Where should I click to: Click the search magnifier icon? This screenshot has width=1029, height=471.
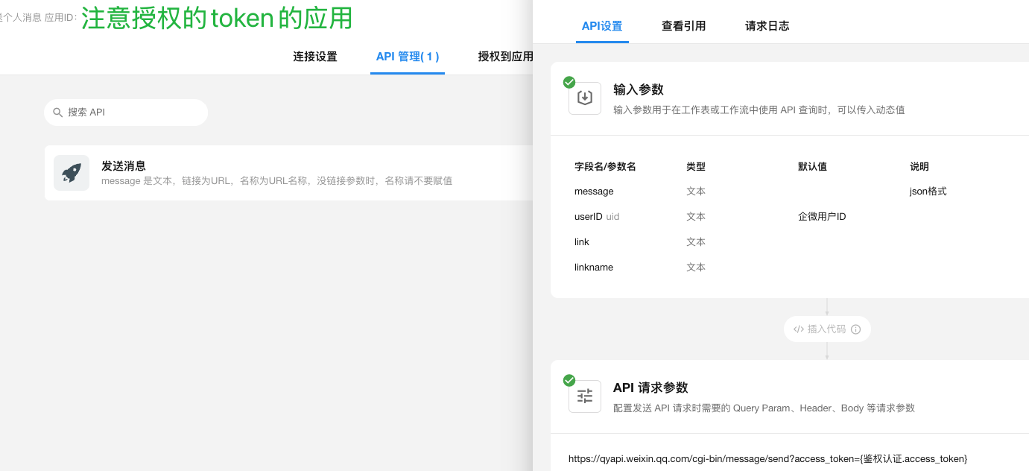(57, 113)
